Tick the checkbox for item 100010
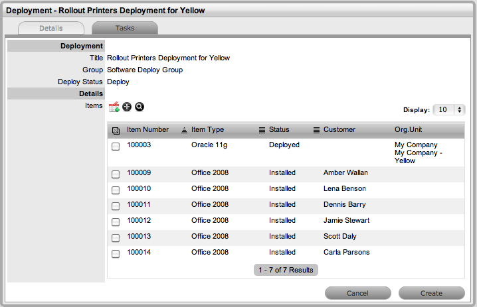 [x=116, y=190]
